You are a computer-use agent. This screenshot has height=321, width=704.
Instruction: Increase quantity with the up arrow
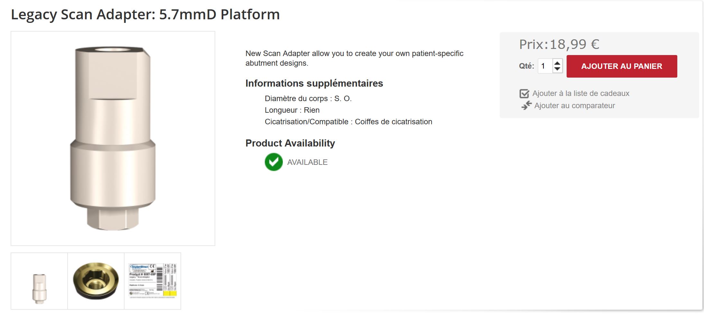tap(557, 63)
